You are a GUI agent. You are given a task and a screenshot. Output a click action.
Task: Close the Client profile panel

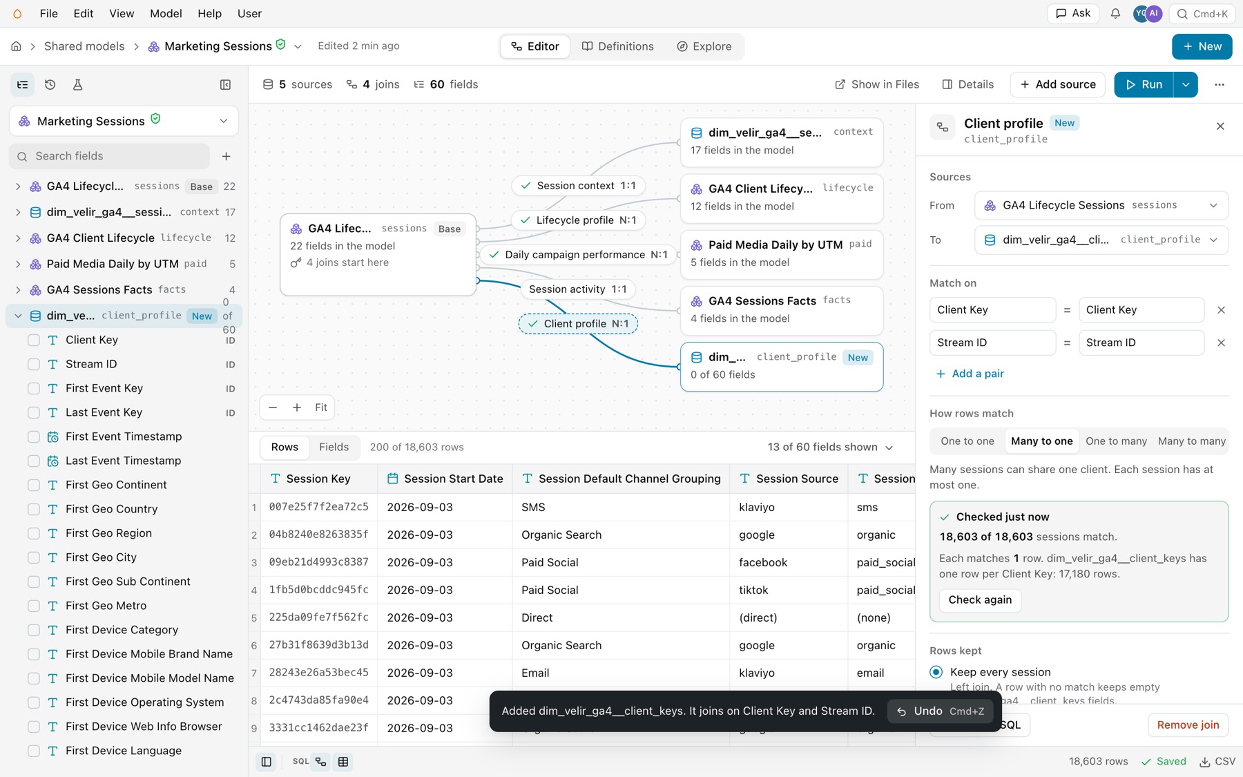(x=1220, y=126)
